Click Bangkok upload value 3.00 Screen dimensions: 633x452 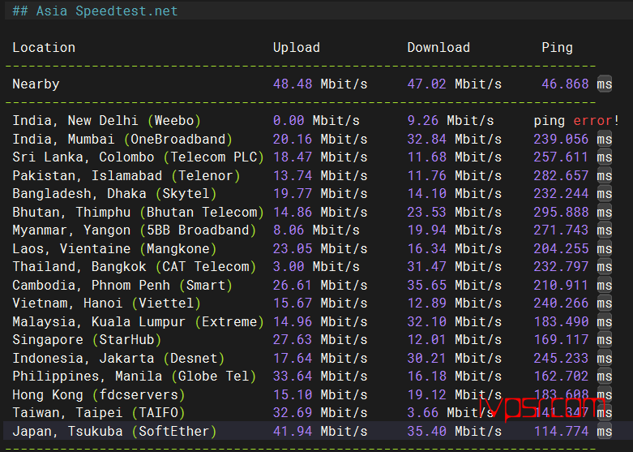point(289,267)
